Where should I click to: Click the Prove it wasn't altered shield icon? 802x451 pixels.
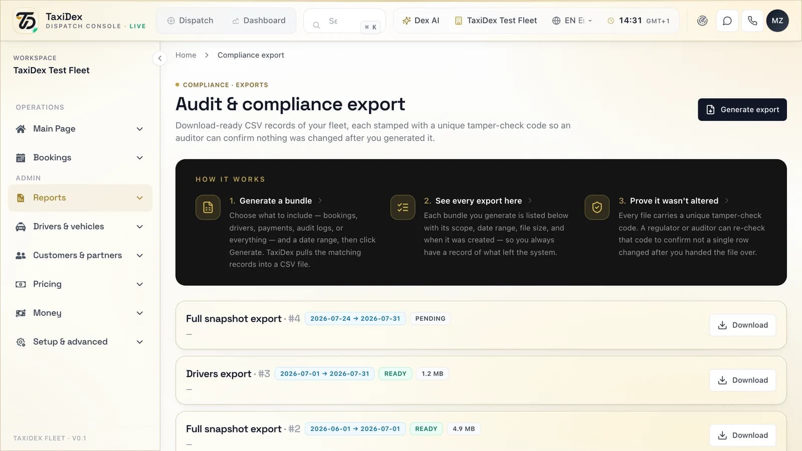tap(597, 207)
